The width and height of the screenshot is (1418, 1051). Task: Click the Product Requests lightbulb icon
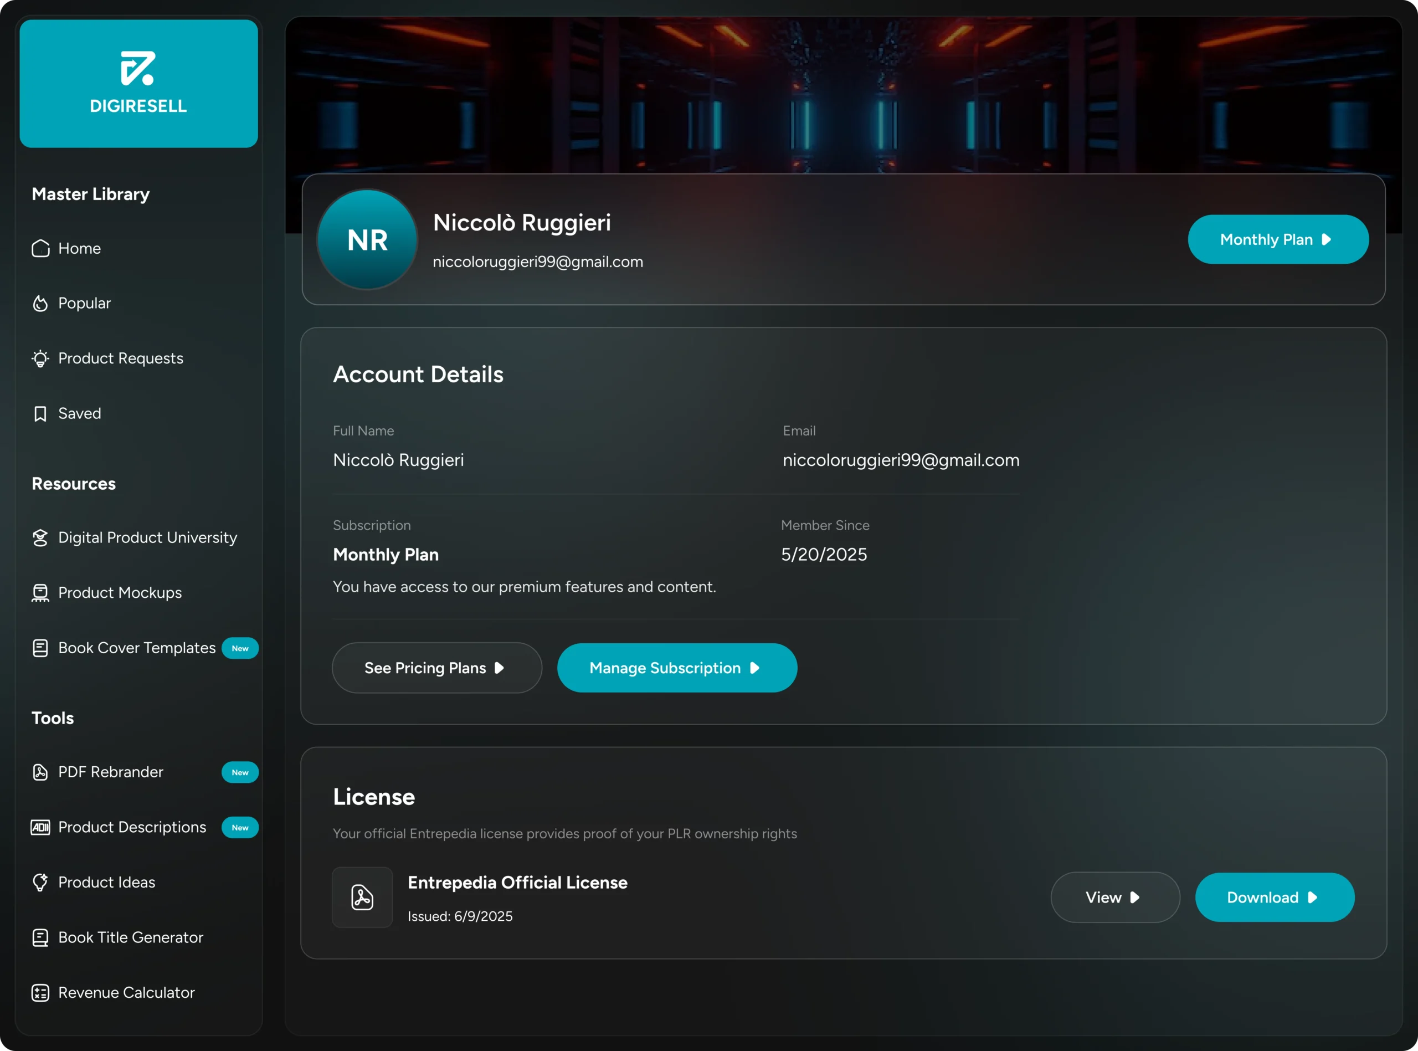click(40, 358)
